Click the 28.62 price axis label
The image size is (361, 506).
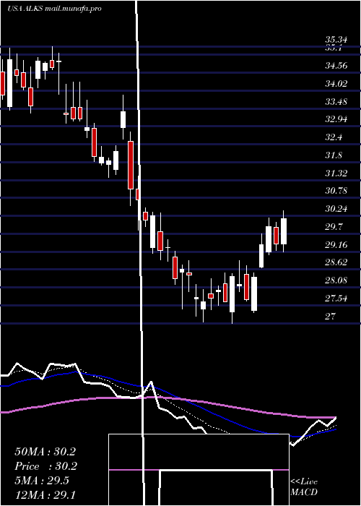click(336, 262)
